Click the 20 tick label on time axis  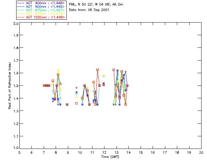(201, 152)
